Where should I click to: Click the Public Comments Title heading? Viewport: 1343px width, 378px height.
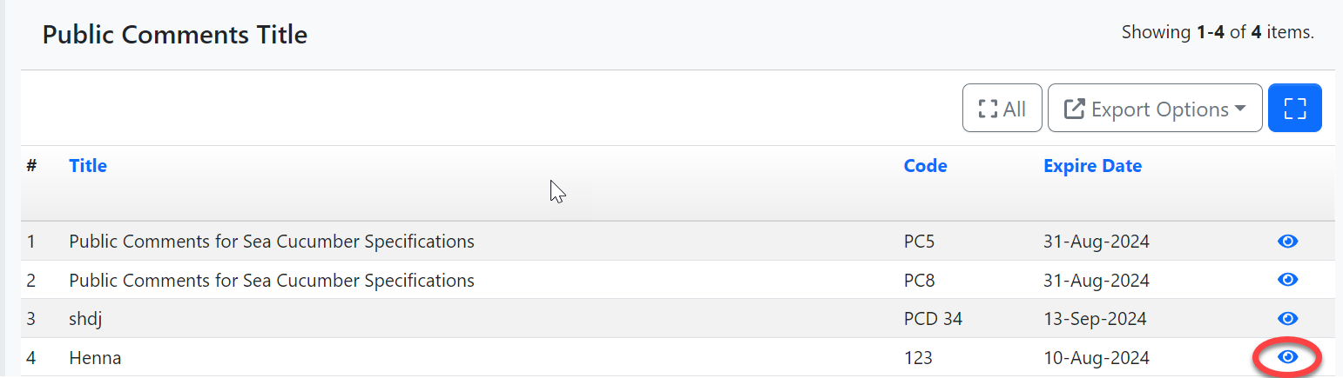(x=175, y=36)
